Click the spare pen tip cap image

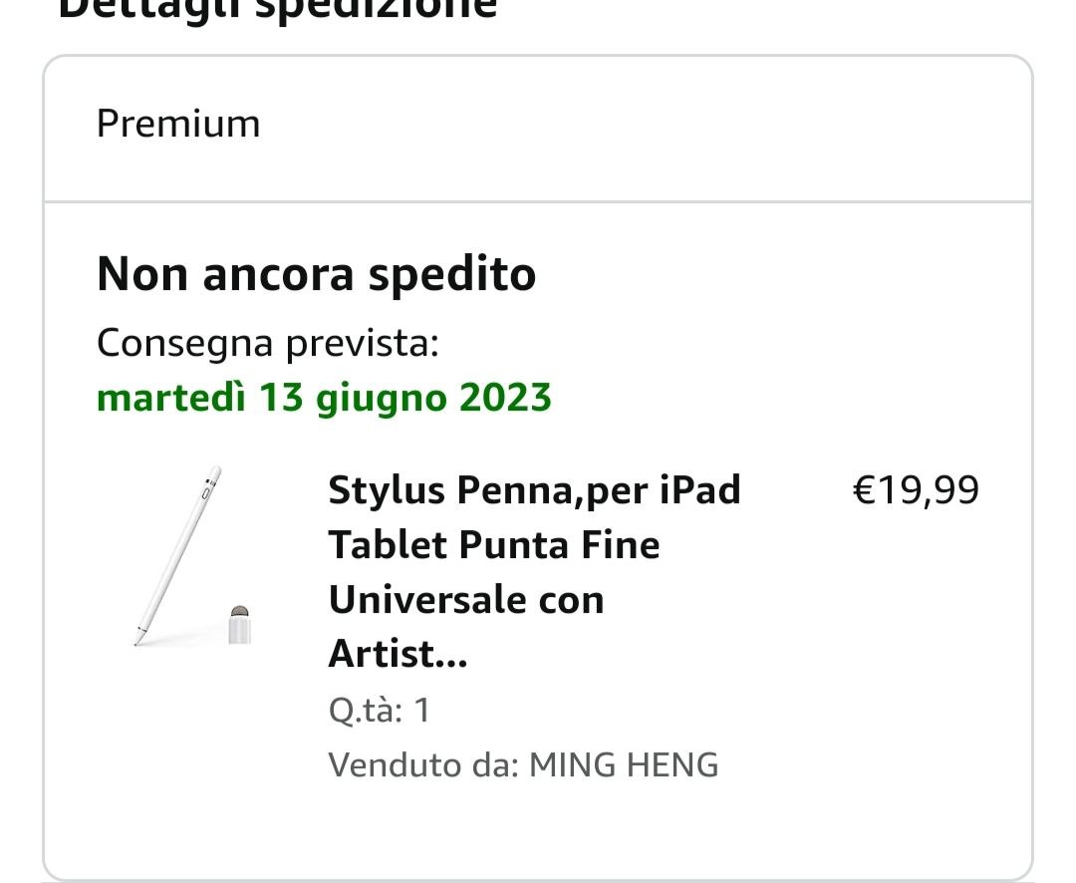click(x=239, y=626)
